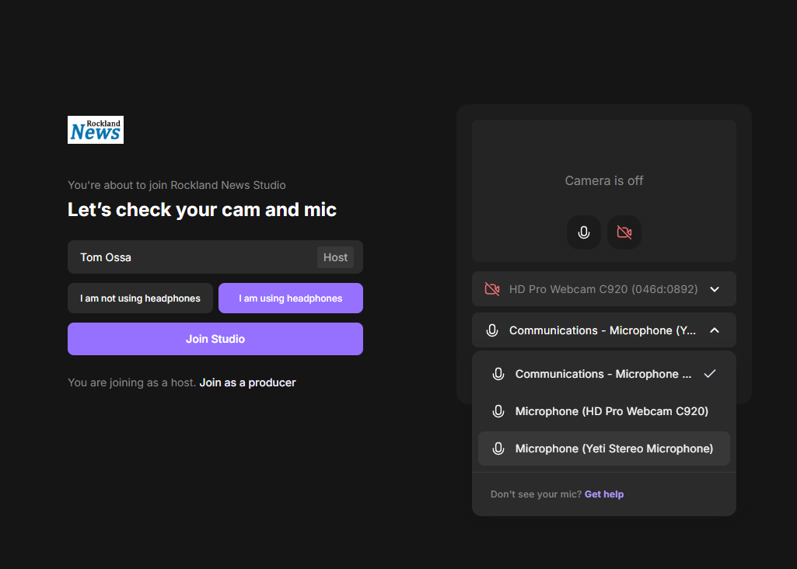Choose Microphone (Yeti Stereo Microphone)
The width and height of the screenshot is (797, 569).
click(613, 449)
